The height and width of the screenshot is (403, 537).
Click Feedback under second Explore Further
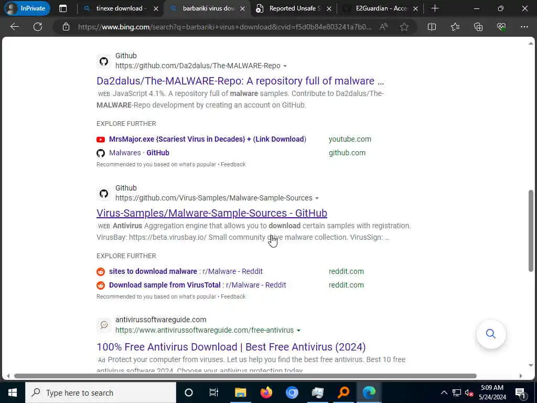pyautogui.click(x=233, y=297)
